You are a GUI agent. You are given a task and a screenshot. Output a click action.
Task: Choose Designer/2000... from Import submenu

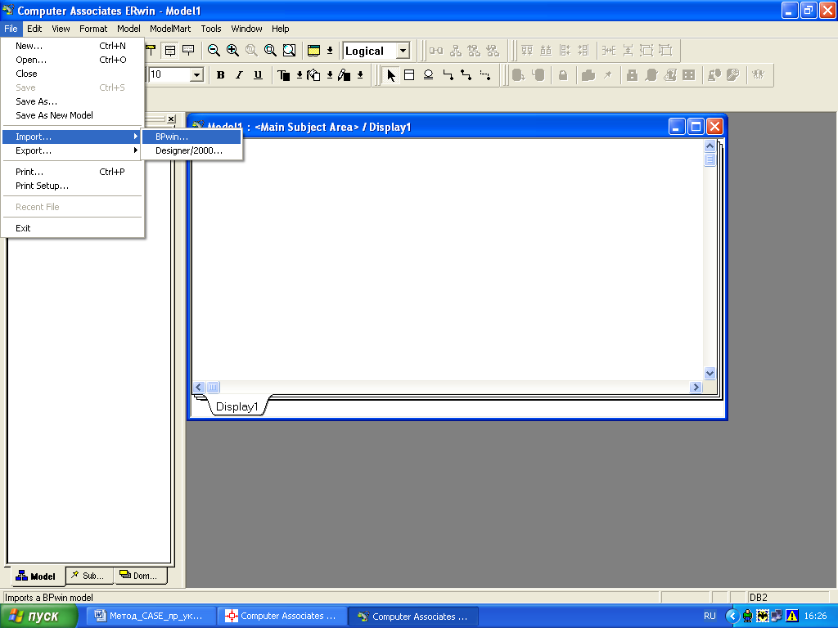click(191, 150)
